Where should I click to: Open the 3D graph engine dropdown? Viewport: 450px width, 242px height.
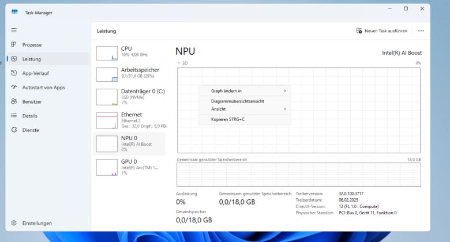(x=182, y=63)
